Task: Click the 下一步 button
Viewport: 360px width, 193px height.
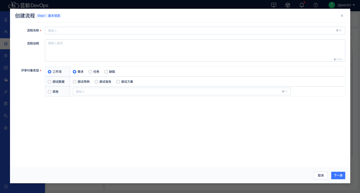Action: coord(338,175)
